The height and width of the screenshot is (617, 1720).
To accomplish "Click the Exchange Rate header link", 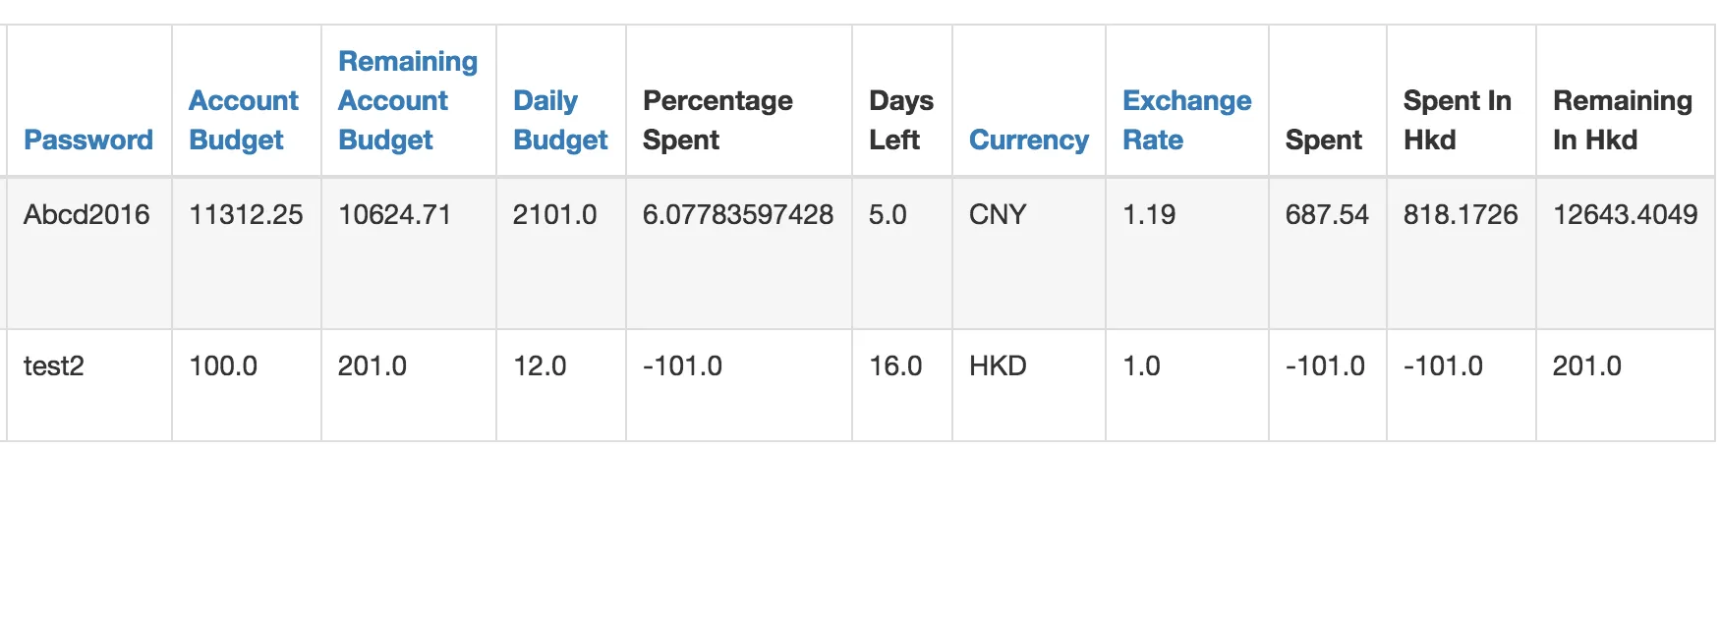I will (x=1186, y=120).
